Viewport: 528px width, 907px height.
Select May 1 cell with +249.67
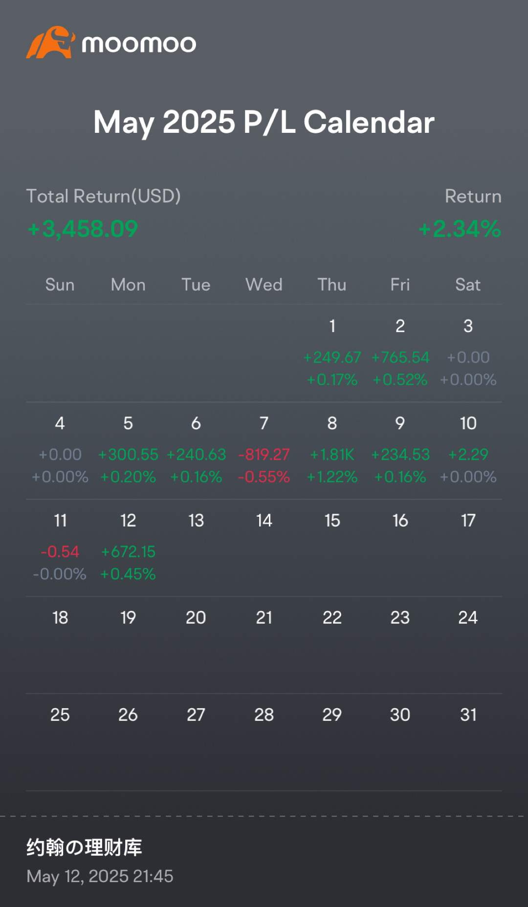click(x=332, y=353)
